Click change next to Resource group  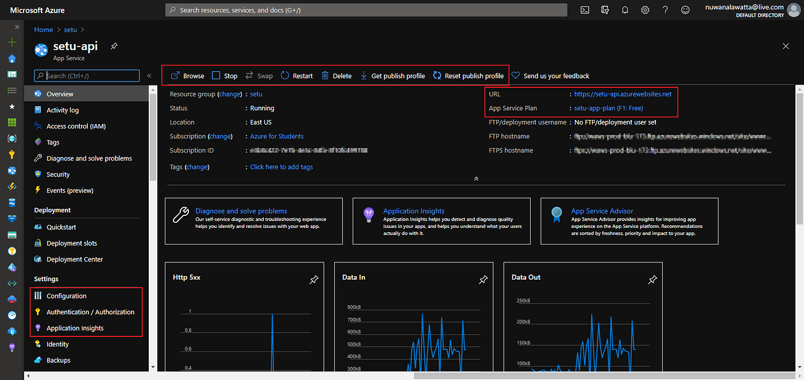click(x=230, y=94)
